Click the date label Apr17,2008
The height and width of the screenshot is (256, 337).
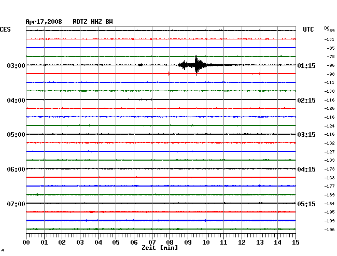(44, 22)
